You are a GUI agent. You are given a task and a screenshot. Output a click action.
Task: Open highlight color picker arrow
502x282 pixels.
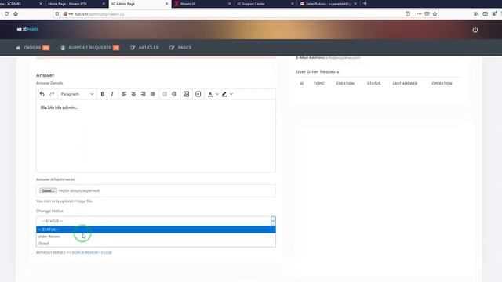231,94
